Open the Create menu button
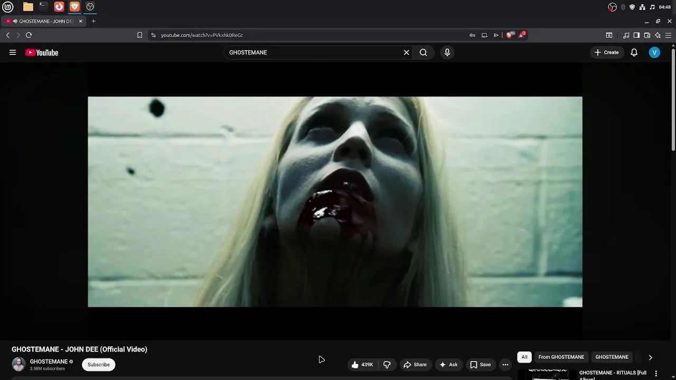This screenshot has height=380, width=676. click(606, 52)
